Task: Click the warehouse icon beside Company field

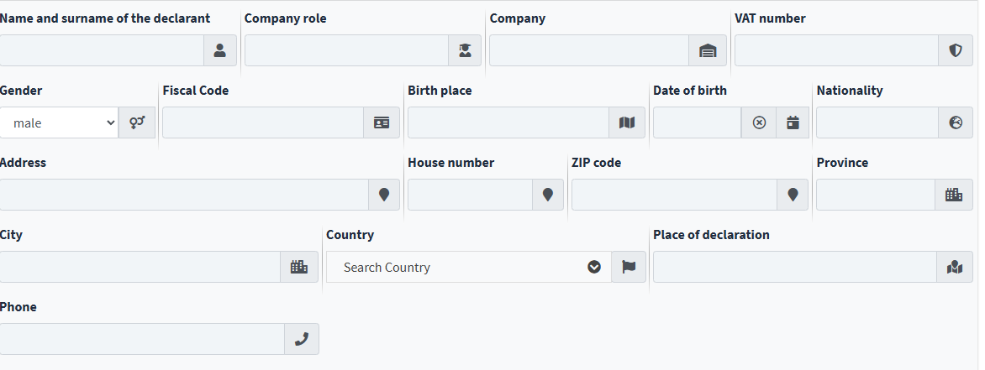Action: [x=708, y=51]
